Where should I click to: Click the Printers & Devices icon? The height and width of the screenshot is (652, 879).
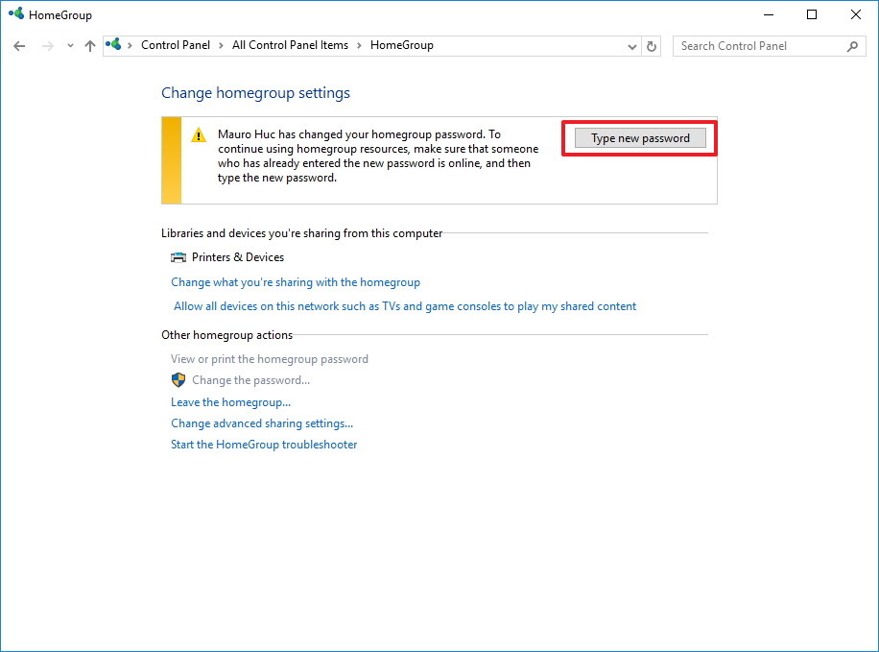click(x=178, y=256)
